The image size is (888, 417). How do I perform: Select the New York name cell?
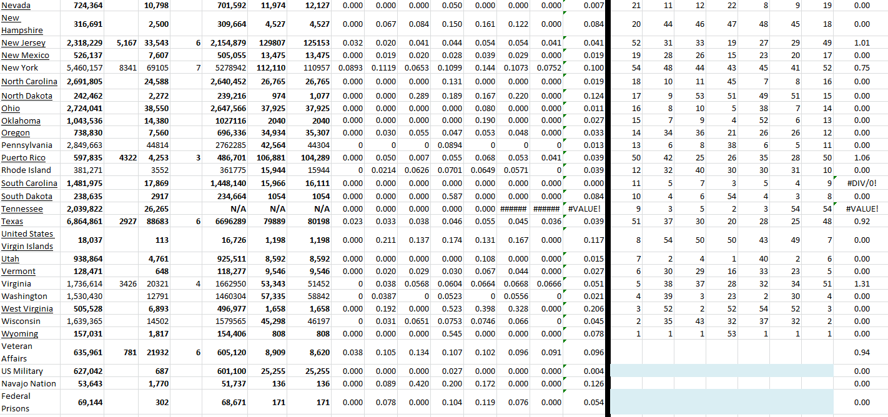coord(20,68)
